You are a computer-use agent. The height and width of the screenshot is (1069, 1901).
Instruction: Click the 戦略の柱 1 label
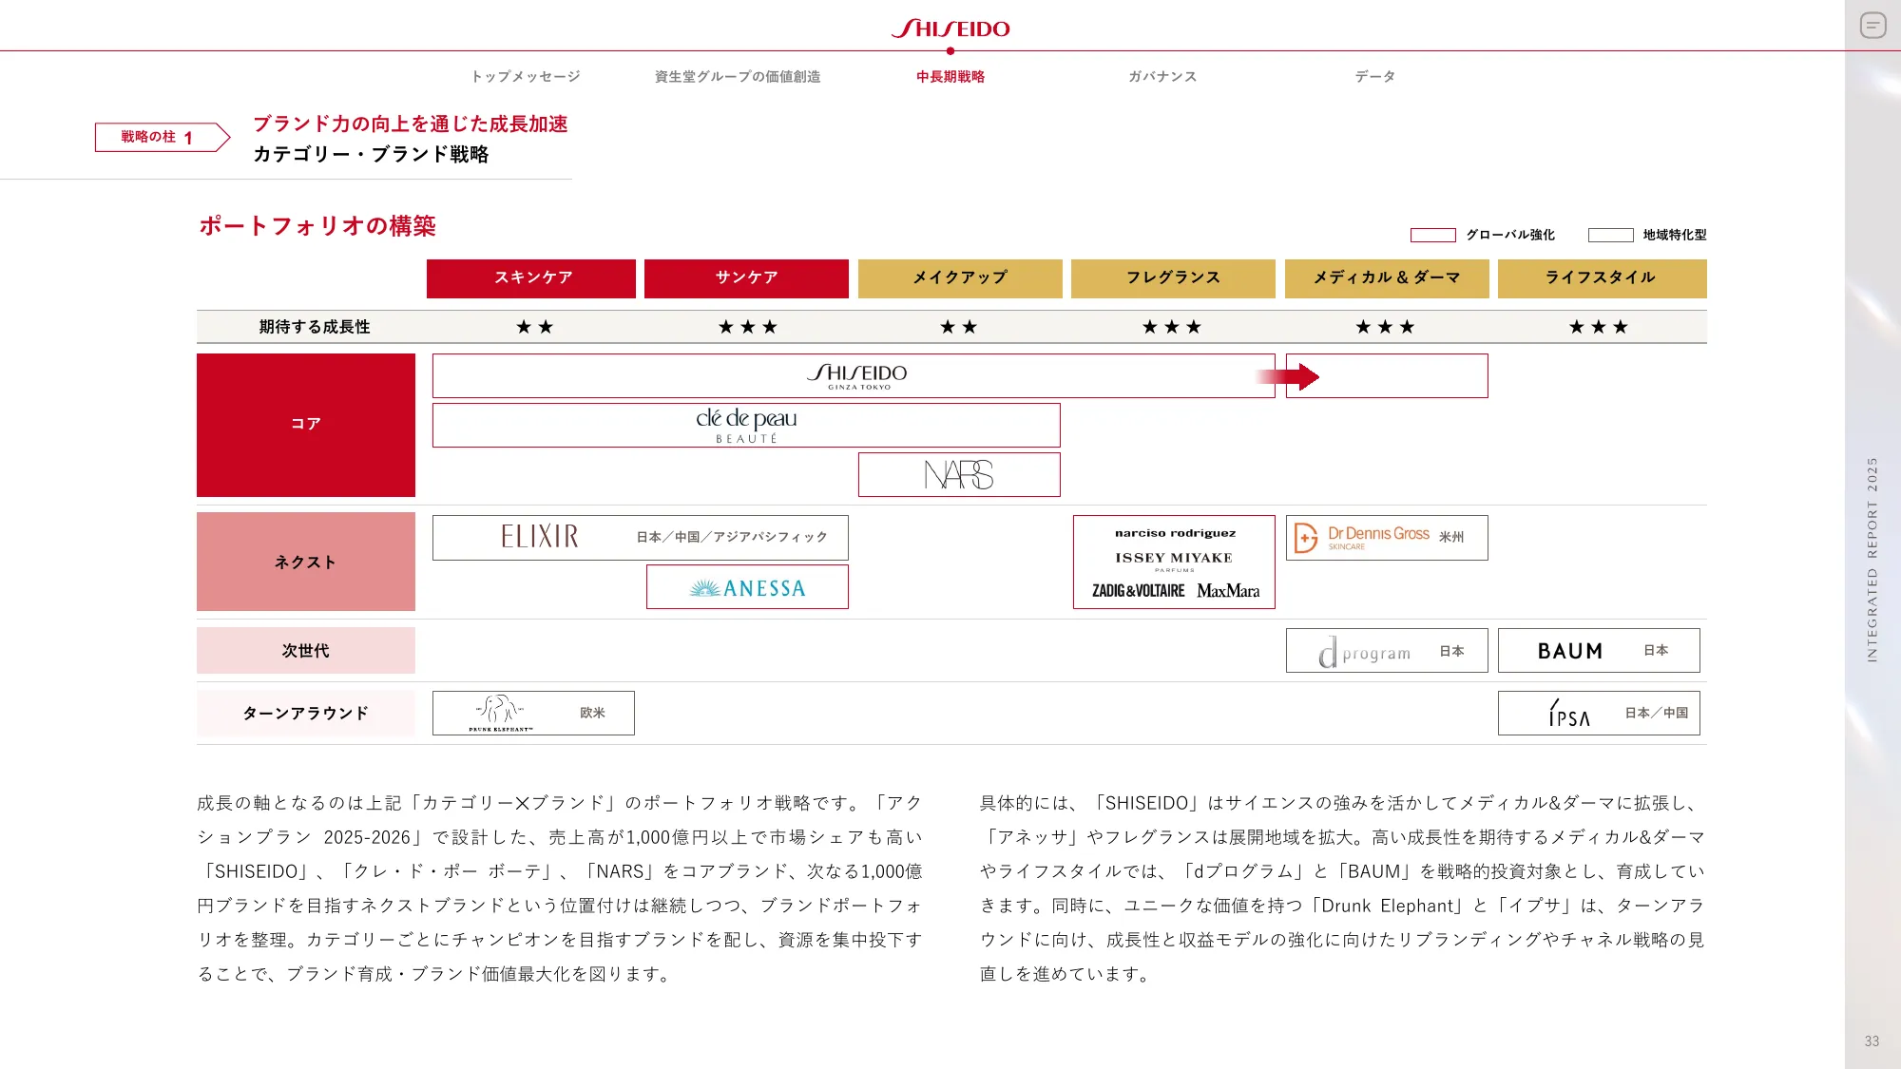163,138
